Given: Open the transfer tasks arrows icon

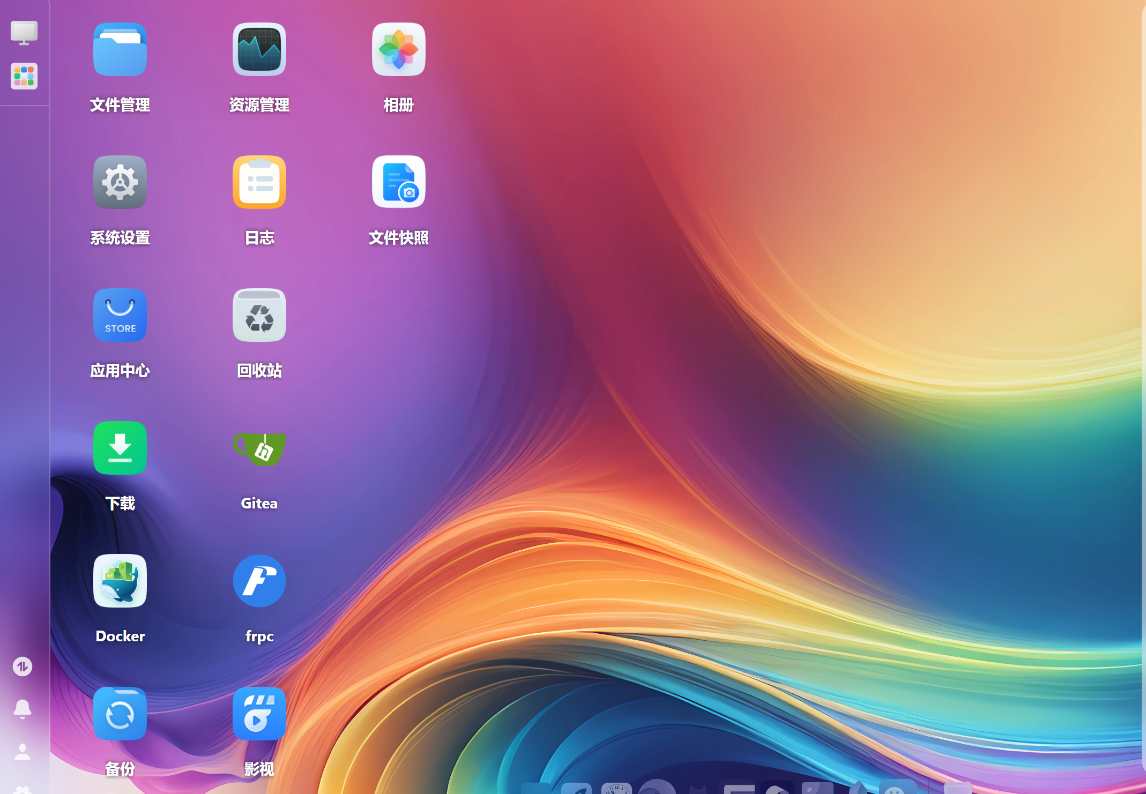Looking at the screenshot, I should 23,667.
